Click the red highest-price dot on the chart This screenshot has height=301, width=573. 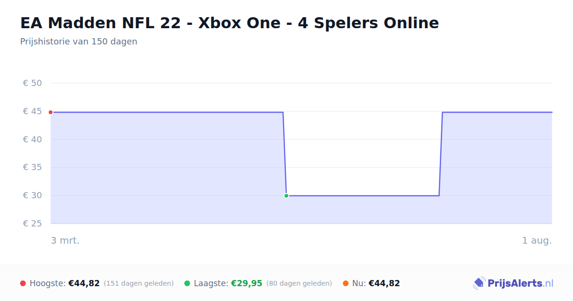click(51, 112)
